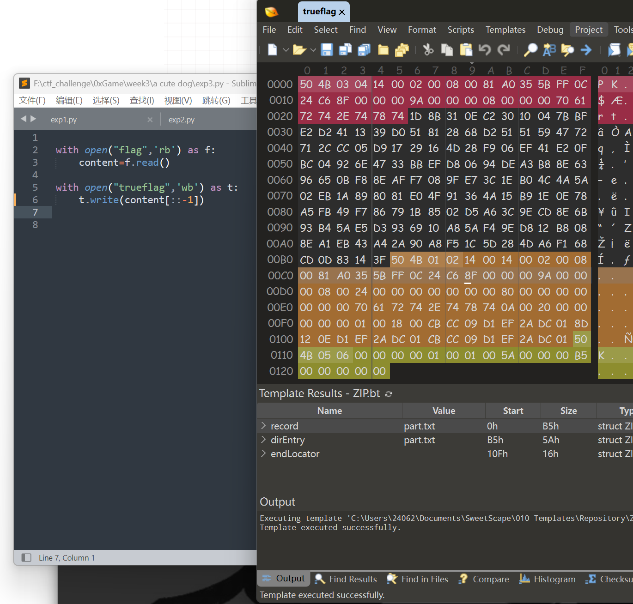Open the Open-file dropdown arrow
633x604 pixels.
click(313, 49)
